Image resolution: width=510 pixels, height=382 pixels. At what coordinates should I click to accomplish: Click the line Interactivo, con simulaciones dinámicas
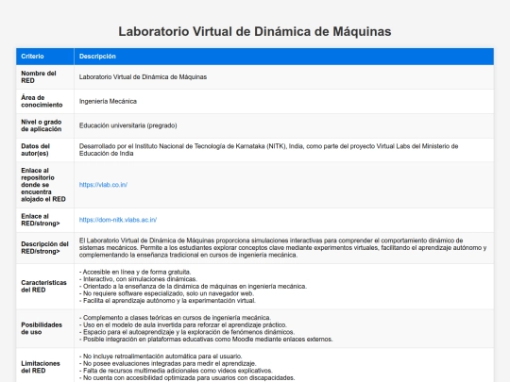(138, 279)
